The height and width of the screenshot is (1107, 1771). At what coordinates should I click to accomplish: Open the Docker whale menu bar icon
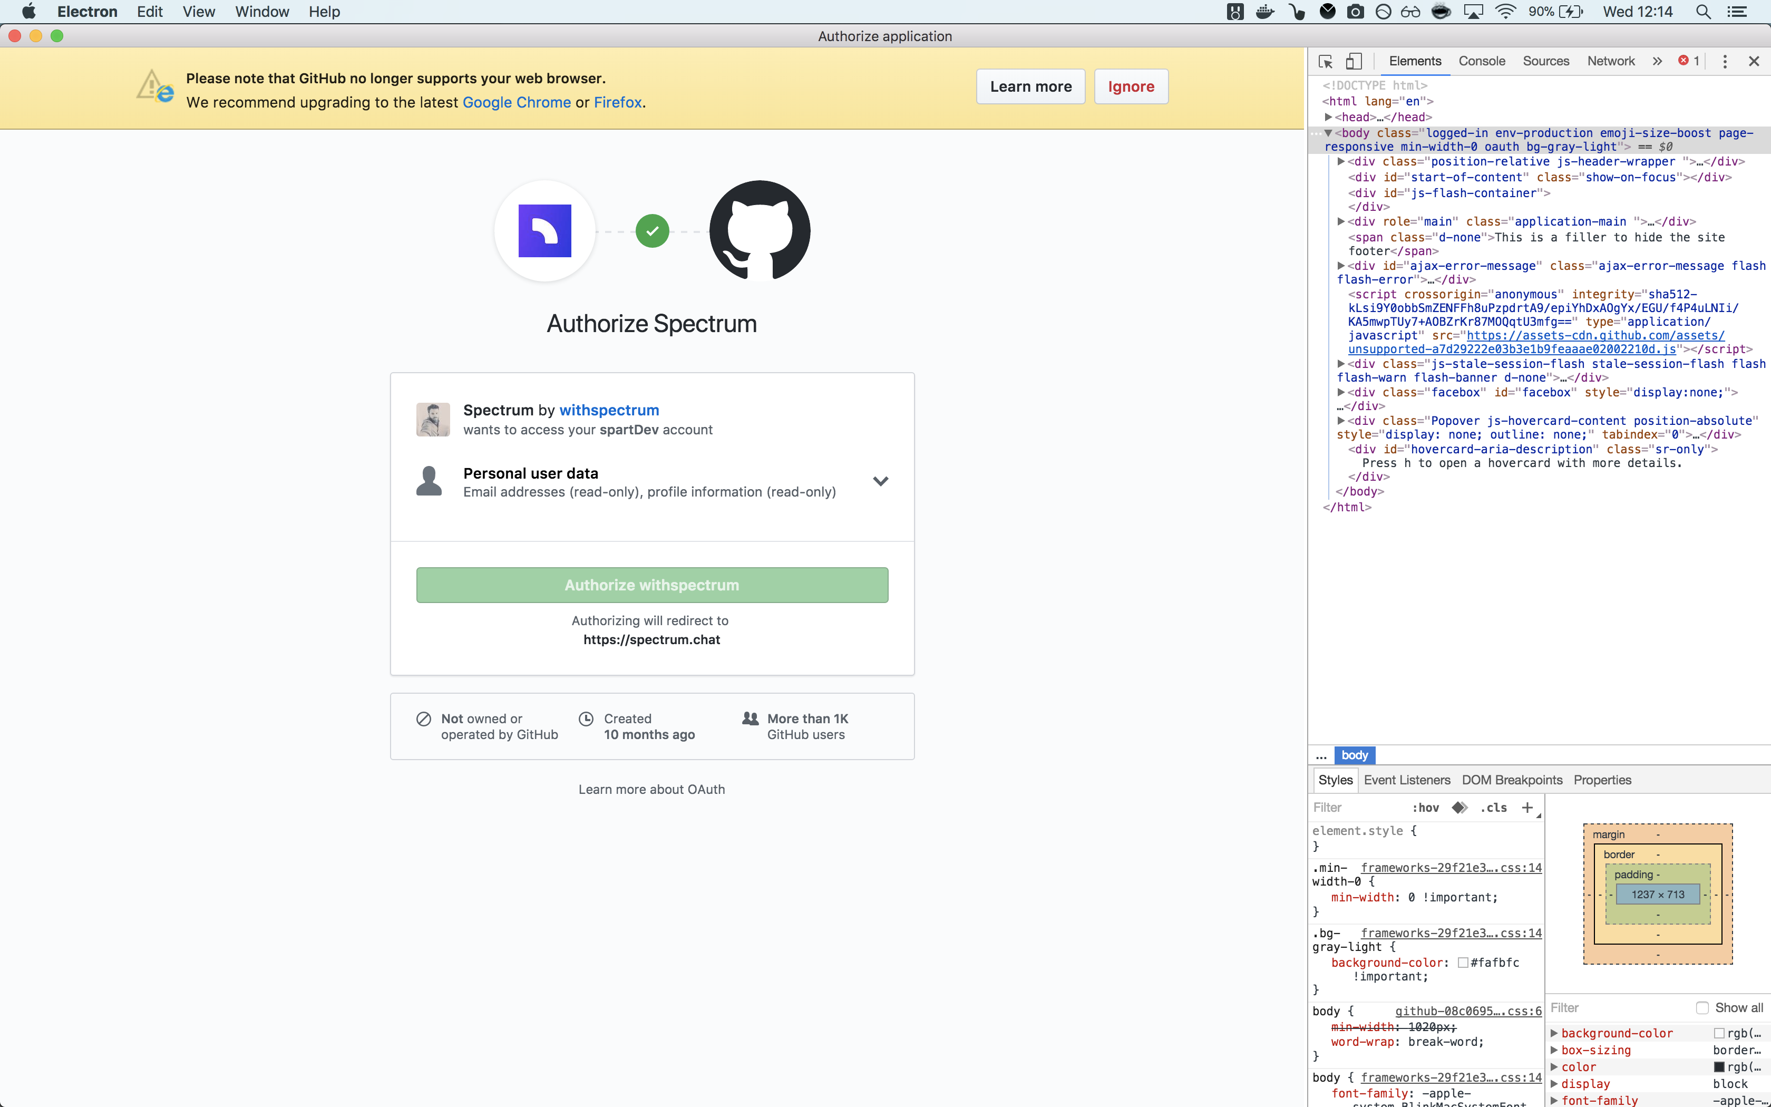(1264, 12)
